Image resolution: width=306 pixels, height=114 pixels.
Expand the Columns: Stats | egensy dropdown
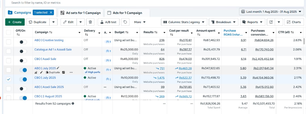(x=184, y=22)
